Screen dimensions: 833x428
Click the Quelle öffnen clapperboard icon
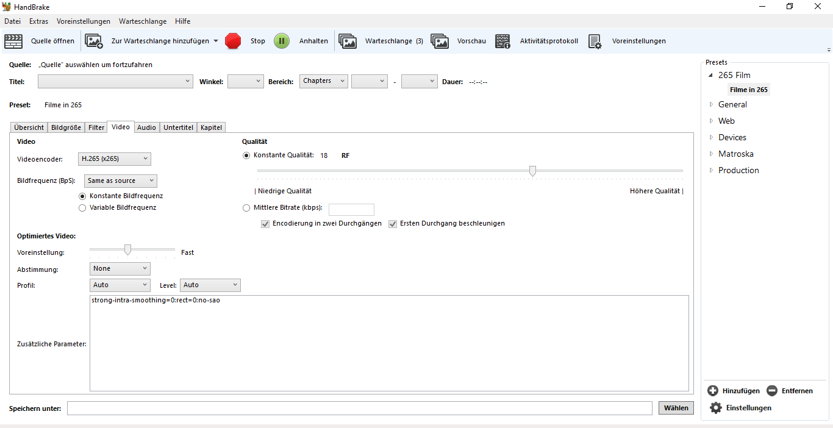coord(13,41)
